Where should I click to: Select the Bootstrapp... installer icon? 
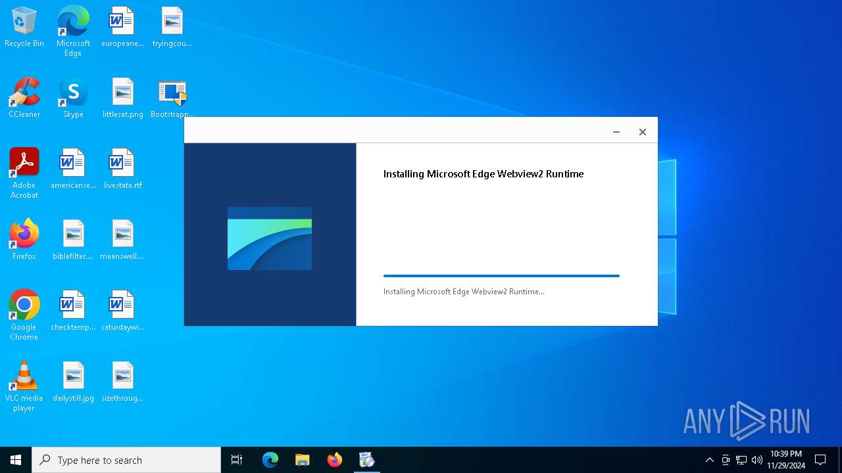pos(172,98)
